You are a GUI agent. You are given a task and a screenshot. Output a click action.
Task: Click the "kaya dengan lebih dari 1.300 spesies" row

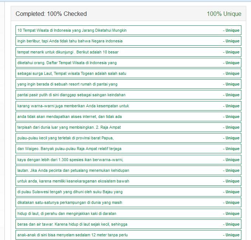tap(70, 160)
